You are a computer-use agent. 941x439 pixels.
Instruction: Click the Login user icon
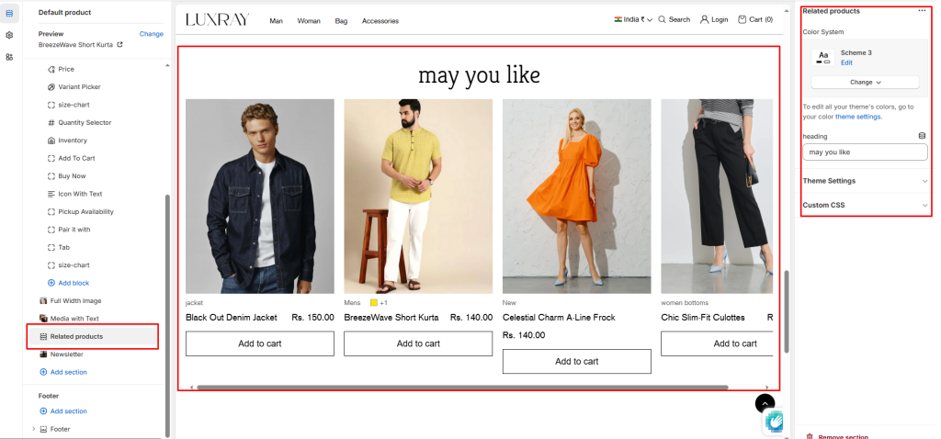(x=704, y=19)
